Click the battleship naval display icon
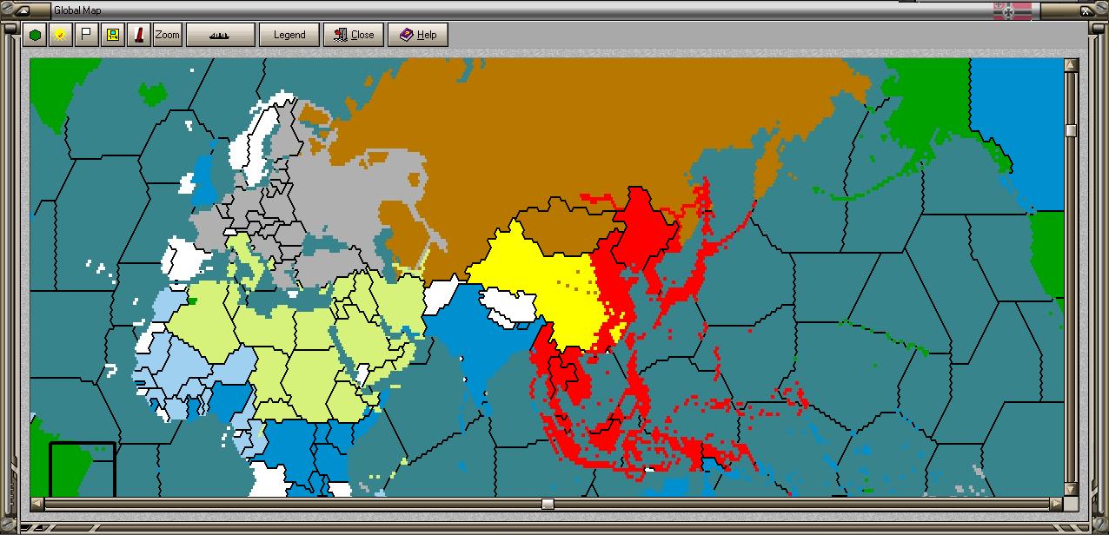This screenshot has width=1109, height=535. [x=220, y=35]
